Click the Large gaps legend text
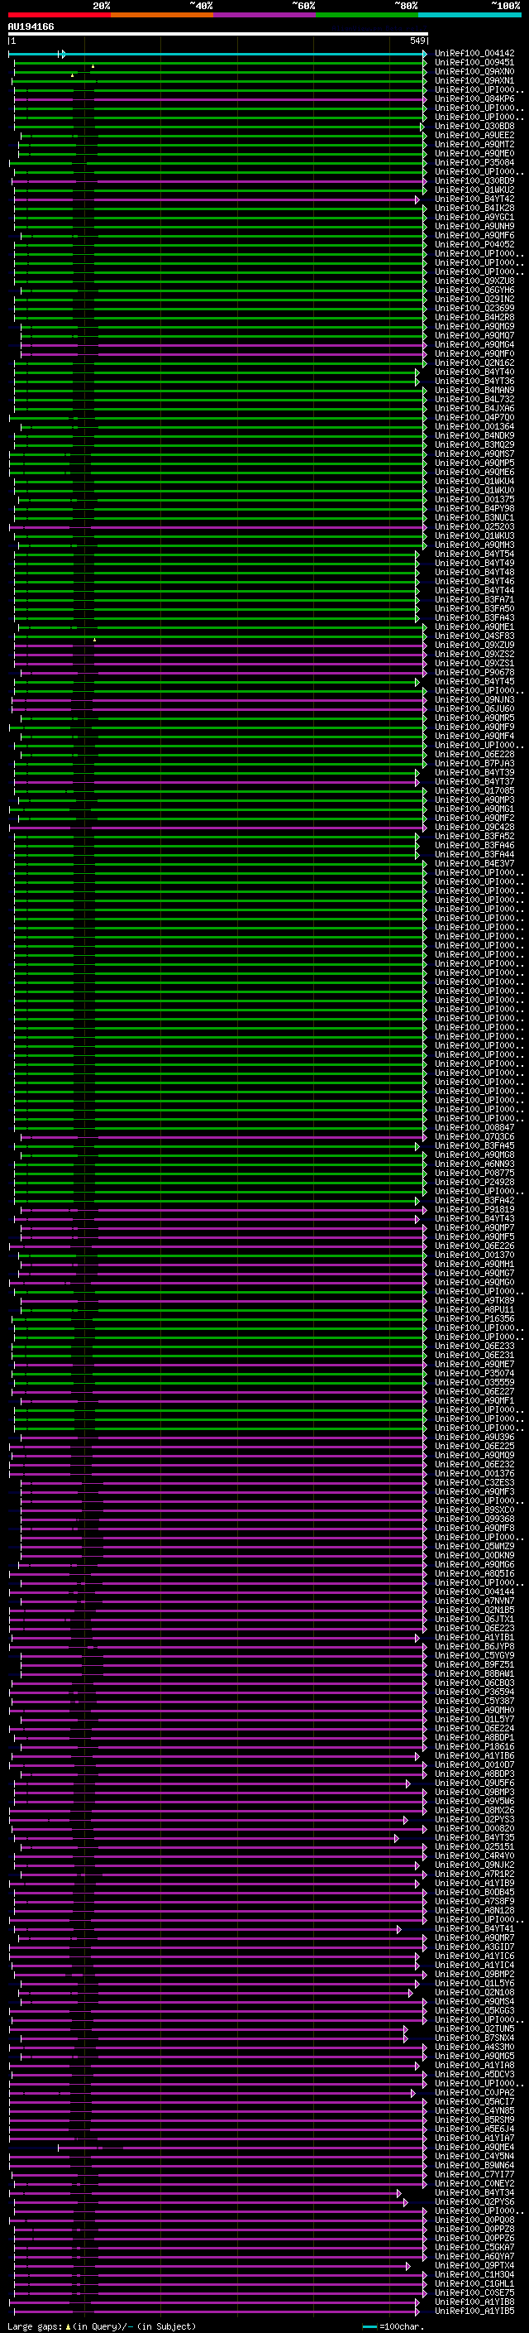 (102, 2326)
